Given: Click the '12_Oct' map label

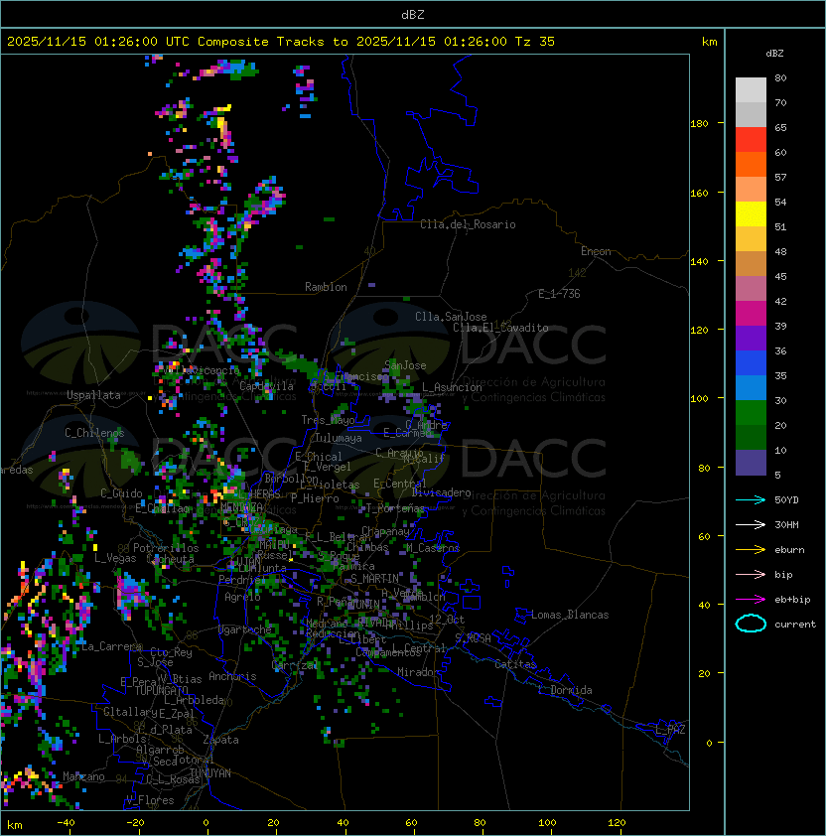Looking at the screenshot, I should click(x=447, y=619).
